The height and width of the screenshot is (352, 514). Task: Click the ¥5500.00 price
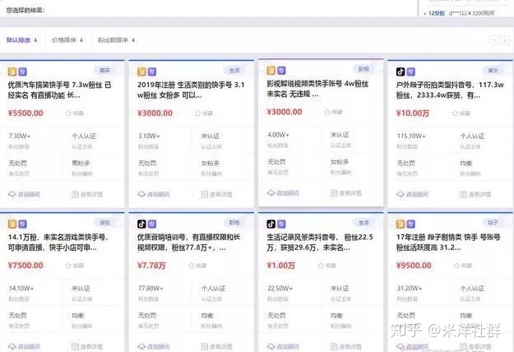coord(25,113)
